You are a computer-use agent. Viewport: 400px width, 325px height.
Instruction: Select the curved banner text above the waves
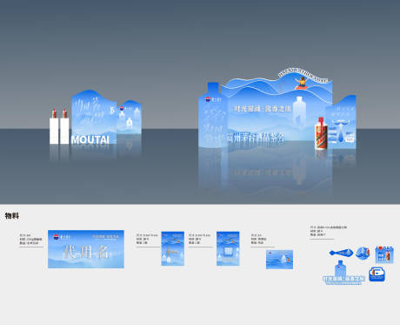(x=303, y=75)
